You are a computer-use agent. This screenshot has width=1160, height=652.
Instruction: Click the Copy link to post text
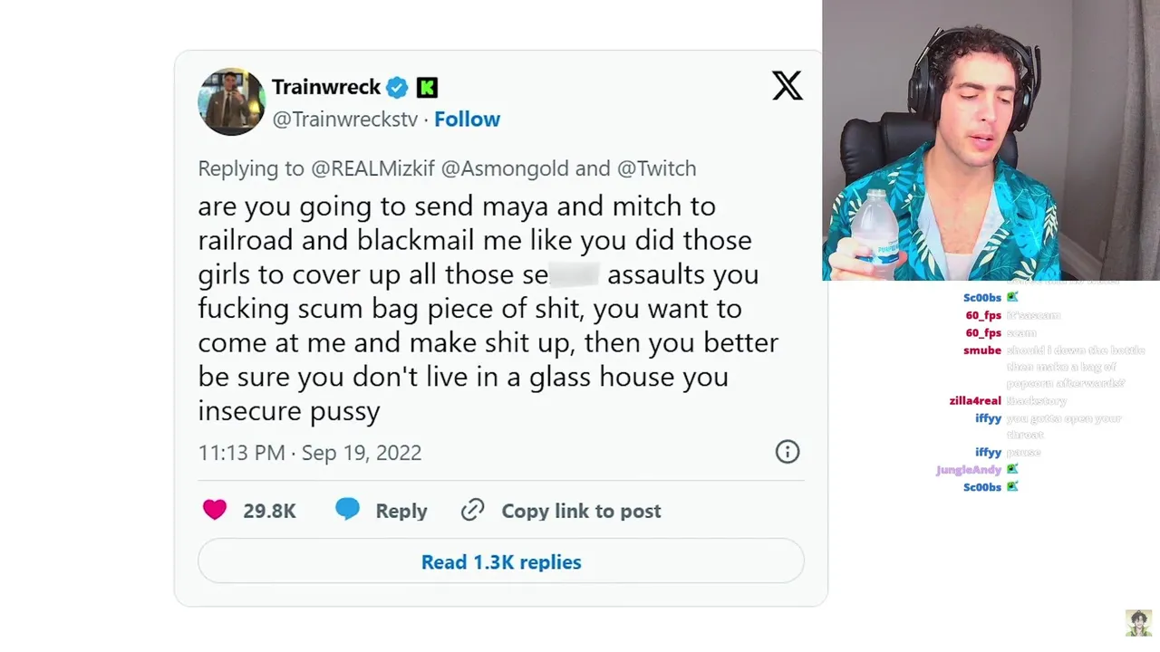pyautogui.click(x=581, y=511)
